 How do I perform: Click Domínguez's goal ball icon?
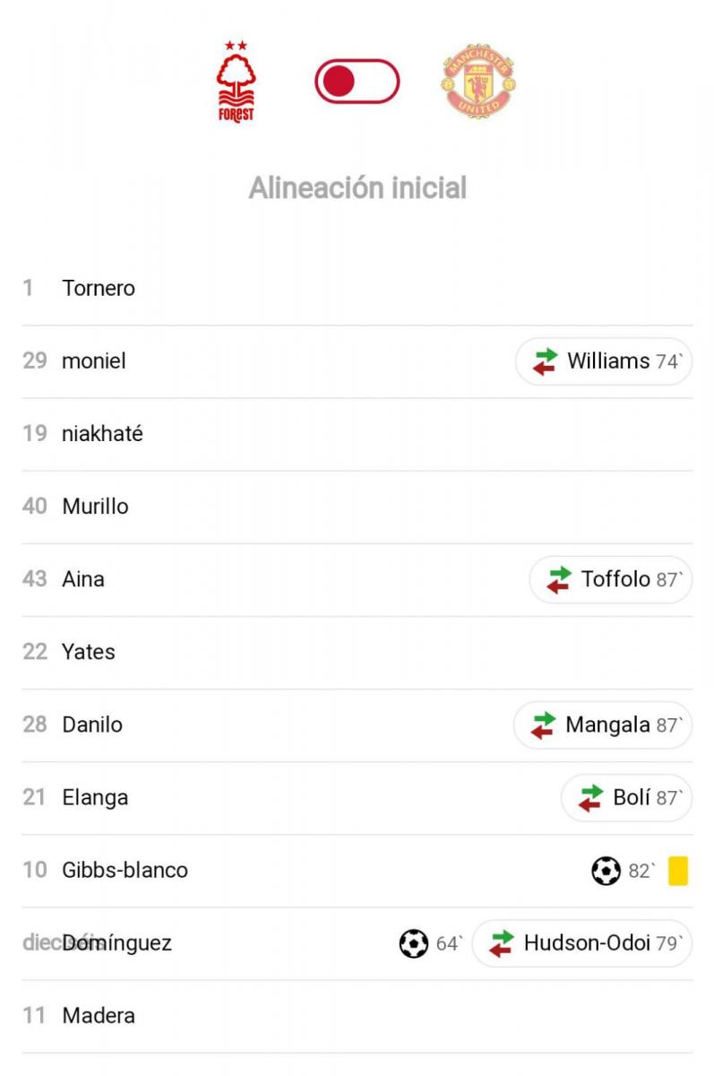pos(413,943)
